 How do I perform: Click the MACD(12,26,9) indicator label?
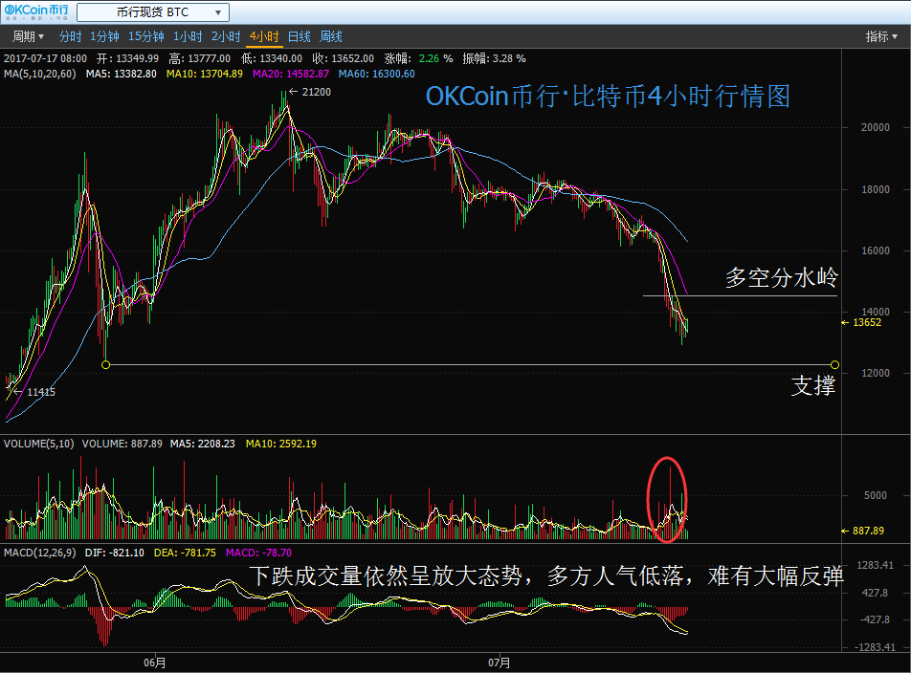tap(39, 553)
